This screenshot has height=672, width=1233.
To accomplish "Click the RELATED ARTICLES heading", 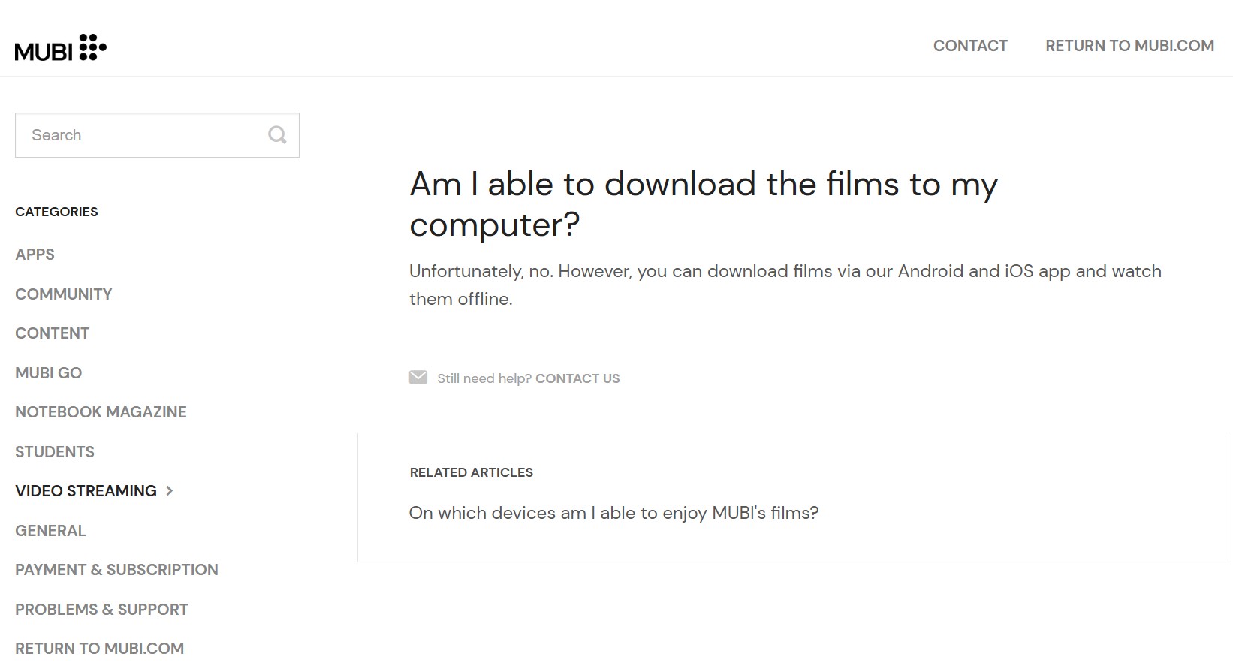I will 471,472.
